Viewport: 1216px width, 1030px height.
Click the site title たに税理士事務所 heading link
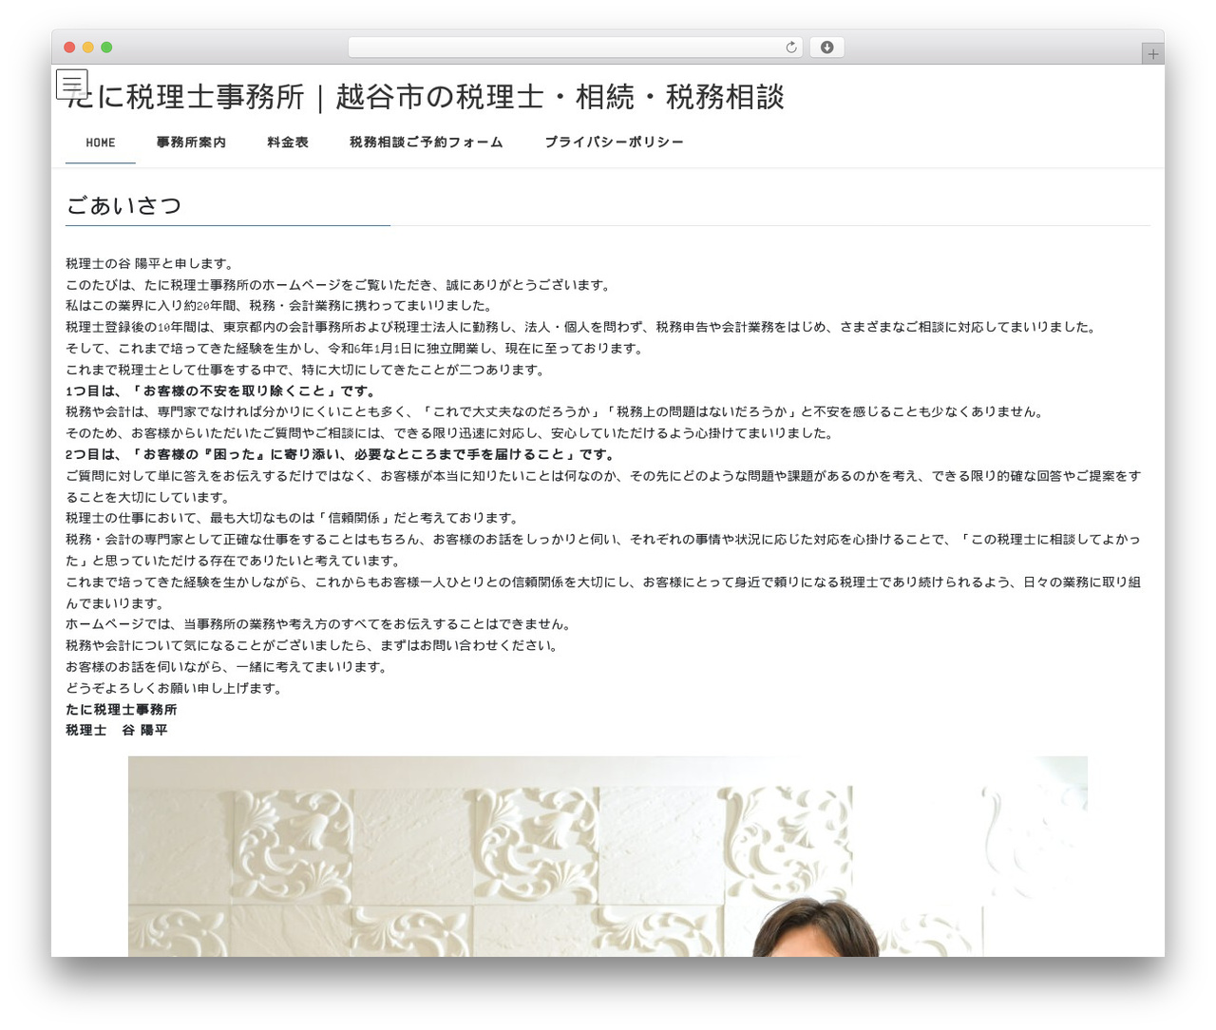click(426, 97)
